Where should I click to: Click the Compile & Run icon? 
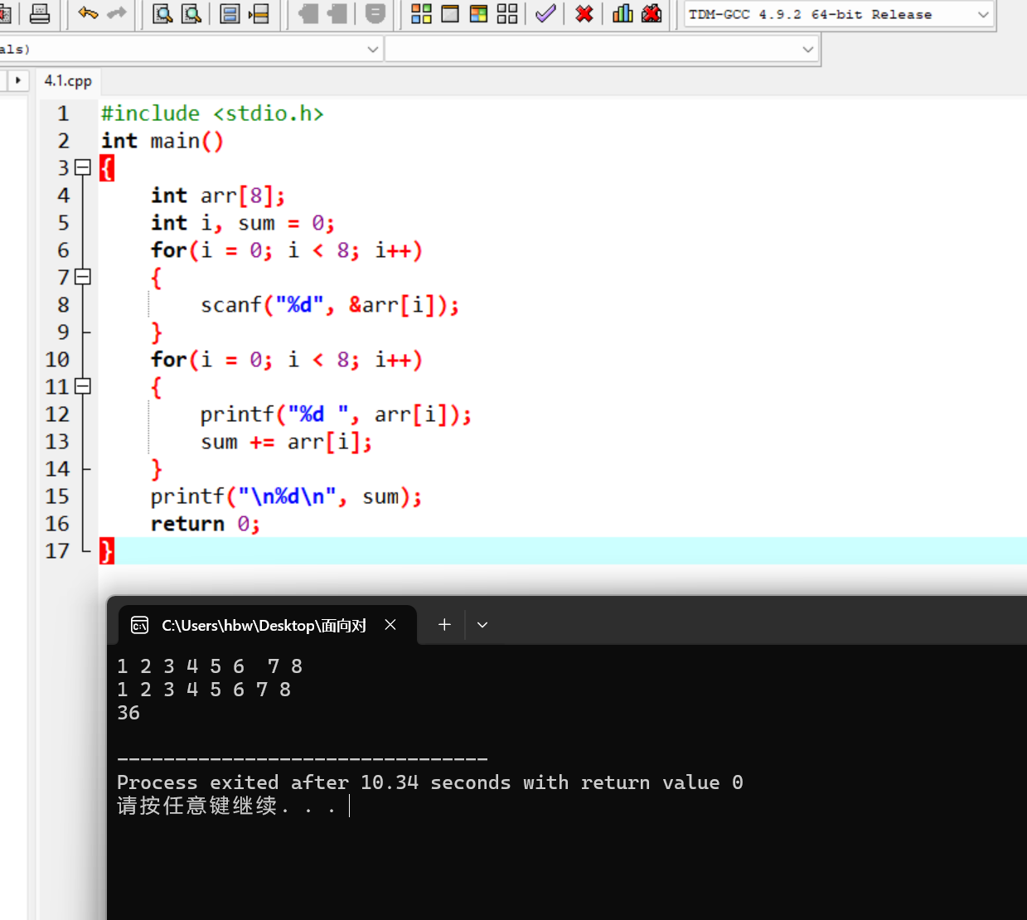[478, 13]
